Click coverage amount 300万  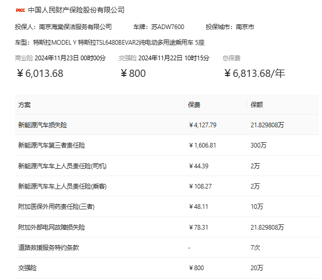click(258, 145)
